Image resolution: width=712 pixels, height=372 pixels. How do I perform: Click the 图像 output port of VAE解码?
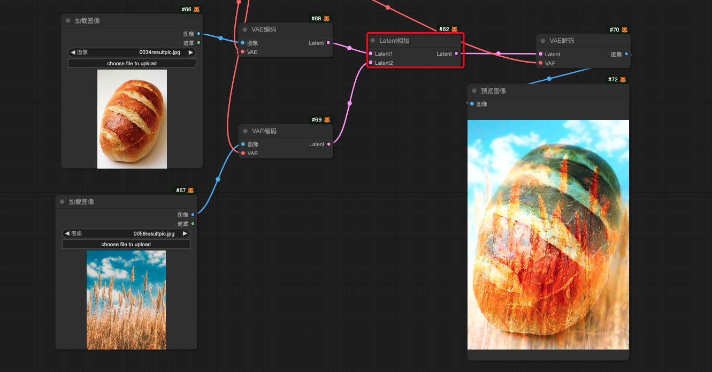point(626,54)
